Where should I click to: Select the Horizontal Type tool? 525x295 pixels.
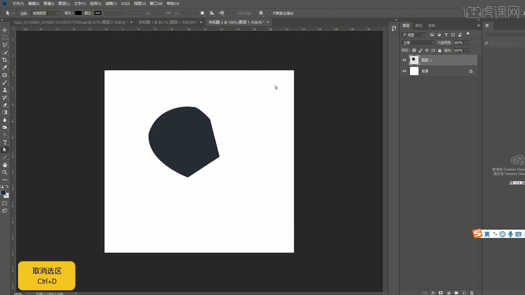(5, 142)
